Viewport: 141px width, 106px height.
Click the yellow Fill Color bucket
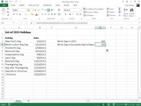coord(32,14)
